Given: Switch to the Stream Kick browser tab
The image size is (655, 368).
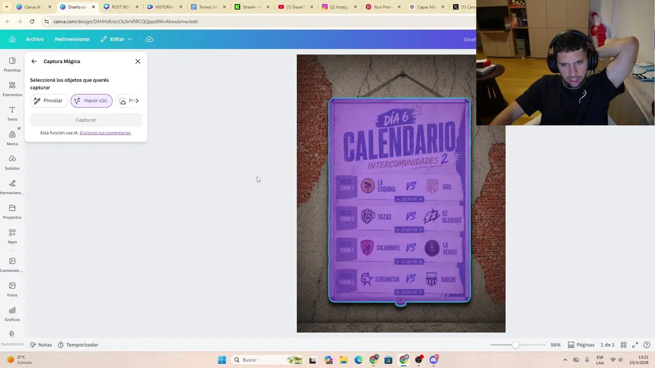Looking at the screenshot, I should pyautogui.click(x=251, y=7).
